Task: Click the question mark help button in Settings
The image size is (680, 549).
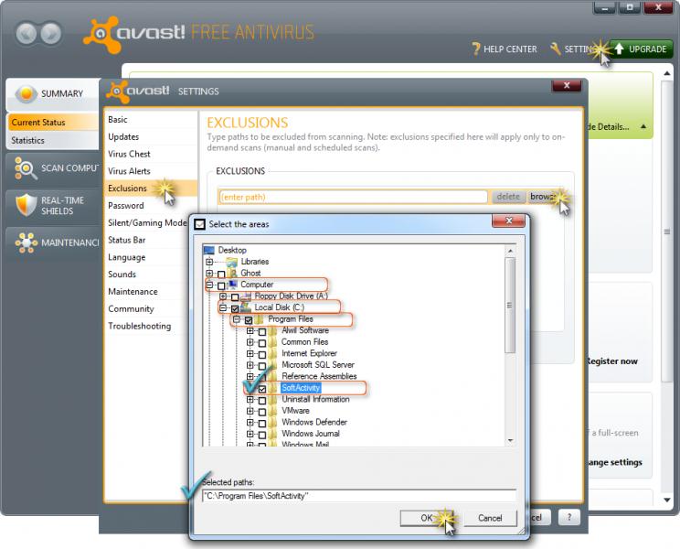Action: click(x=569, y=517)
